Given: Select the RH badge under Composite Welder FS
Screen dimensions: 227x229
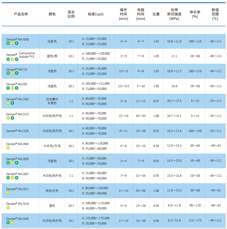Looking at the screenshot, I should tap(12, 59).
